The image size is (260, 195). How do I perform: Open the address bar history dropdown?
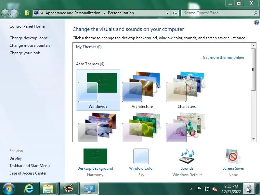click(167, 13)
